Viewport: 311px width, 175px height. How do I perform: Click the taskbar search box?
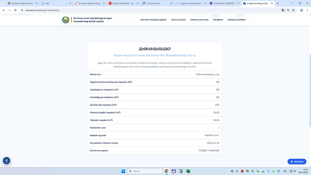145,171
